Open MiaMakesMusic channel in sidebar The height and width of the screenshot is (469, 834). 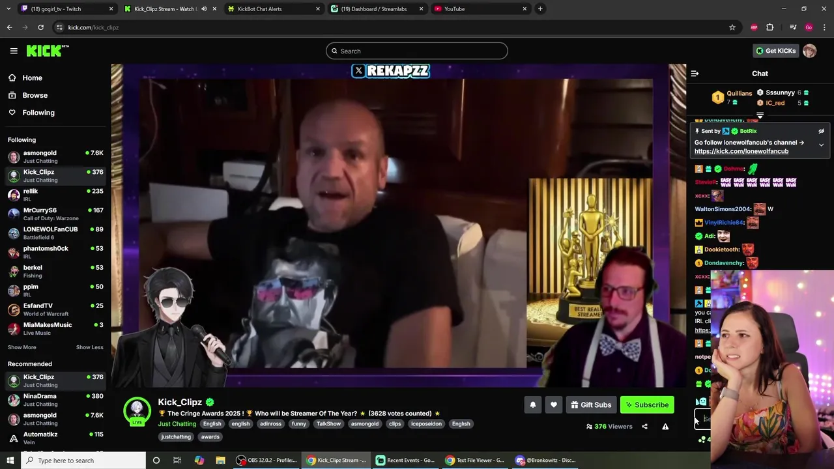(x=55, y=328)
